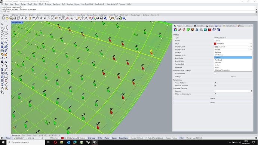
Task: Toggle the Casts shadows checkbox
Action: [215, 83]
